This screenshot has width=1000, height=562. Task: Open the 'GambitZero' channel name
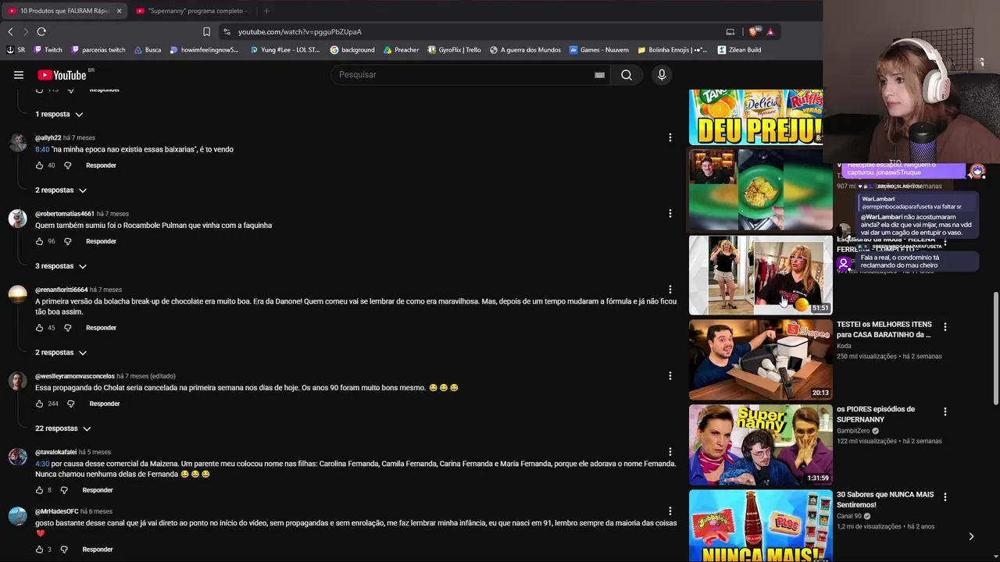853,431
